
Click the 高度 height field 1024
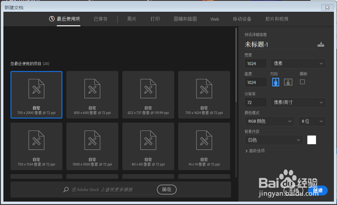coord(256,82)
